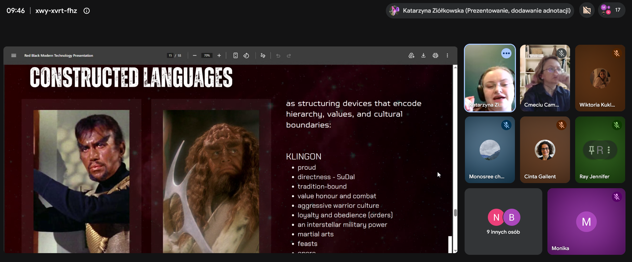Viewport: 632px width, 262px height.
Task: Select Cmeciu Cam's video tile
Action: click(x=545, y=78)
